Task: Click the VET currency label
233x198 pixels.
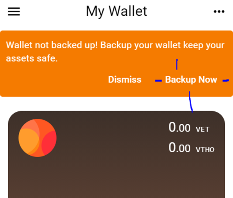Action: coord(203,129)
